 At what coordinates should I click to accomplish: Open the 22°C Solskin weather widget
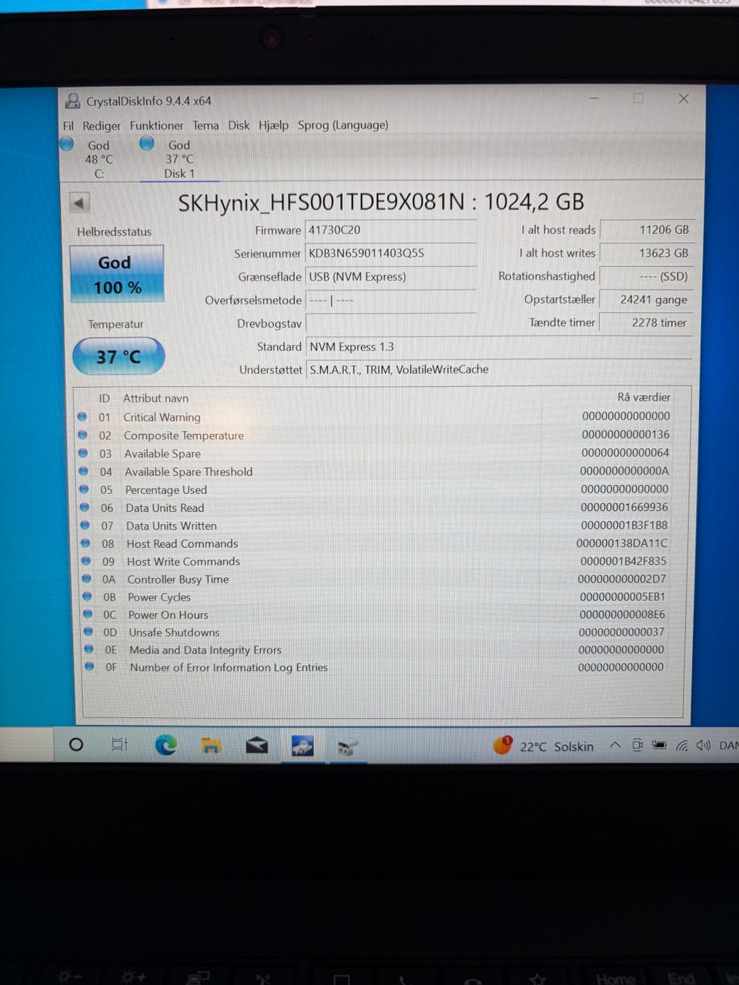pos(543,746)
